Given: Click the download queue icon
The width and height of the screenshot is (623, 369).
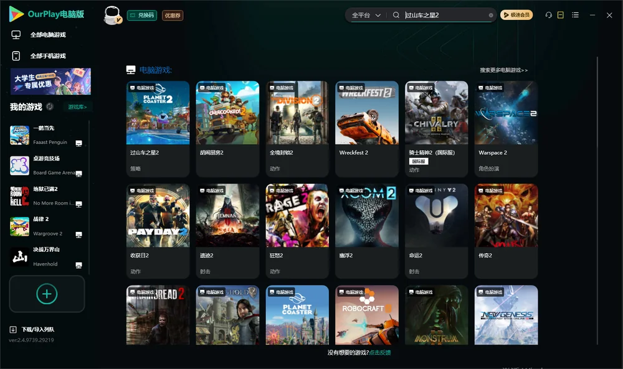Looking at the screenshot, I should pos(12,329).
